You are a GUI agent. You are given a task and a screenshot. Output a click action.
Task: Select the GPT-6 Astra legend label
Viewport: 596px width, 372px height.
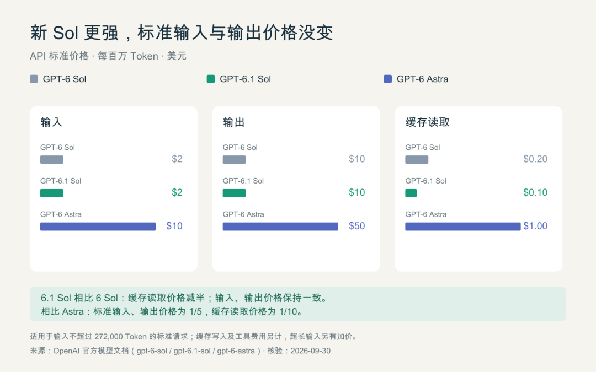(x=422, y=79)
